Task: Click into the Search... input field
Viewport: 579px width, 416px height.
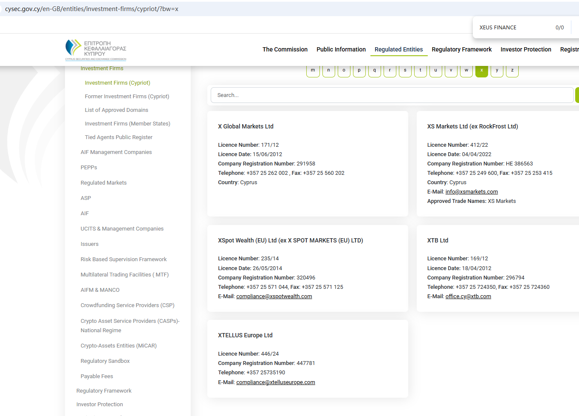Action: [392, 95]
